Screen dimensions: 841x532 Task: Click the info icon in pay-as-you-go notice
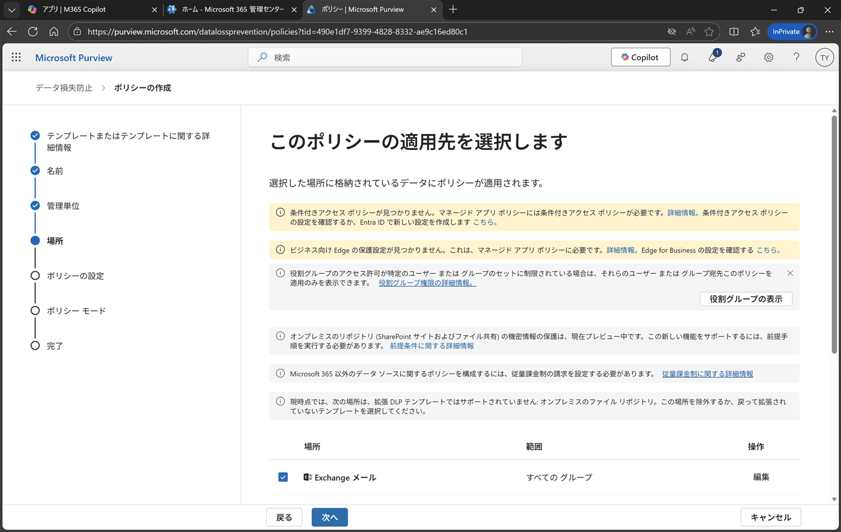coord(280,374)
